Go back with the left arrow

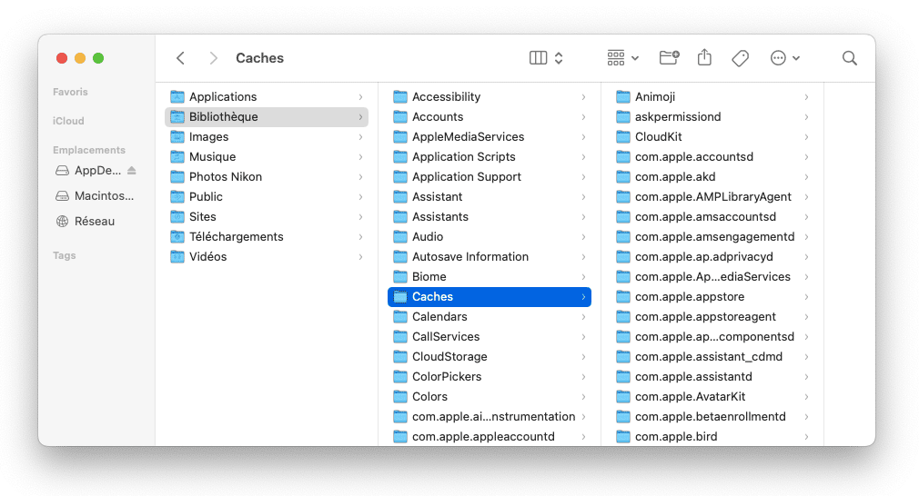tap(180, 58)
